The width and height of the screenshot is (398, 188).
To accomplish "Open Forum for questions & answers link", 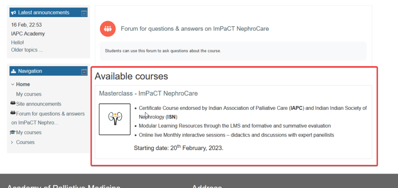I will click(x=195, y=29).
